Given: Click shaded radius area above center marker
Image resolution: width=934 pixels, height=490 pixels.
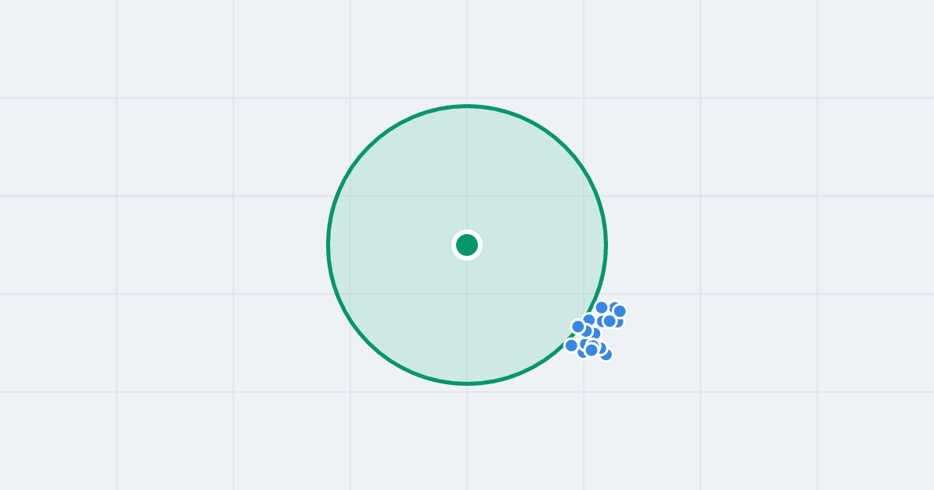Looking at the screenshot, I should [x=467, y=171].
